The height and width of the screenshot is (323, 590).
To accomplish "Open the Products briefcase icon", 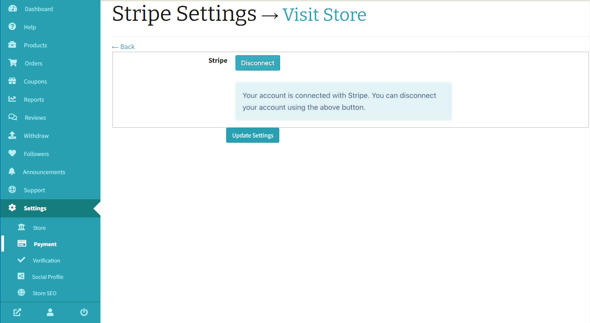I will coord(12,45).
